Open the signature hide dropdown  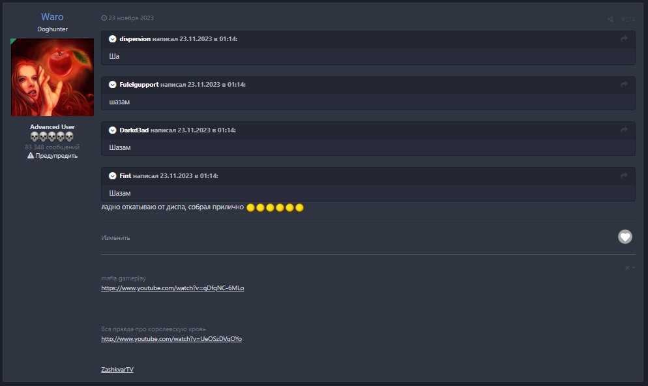click(629, 268)
